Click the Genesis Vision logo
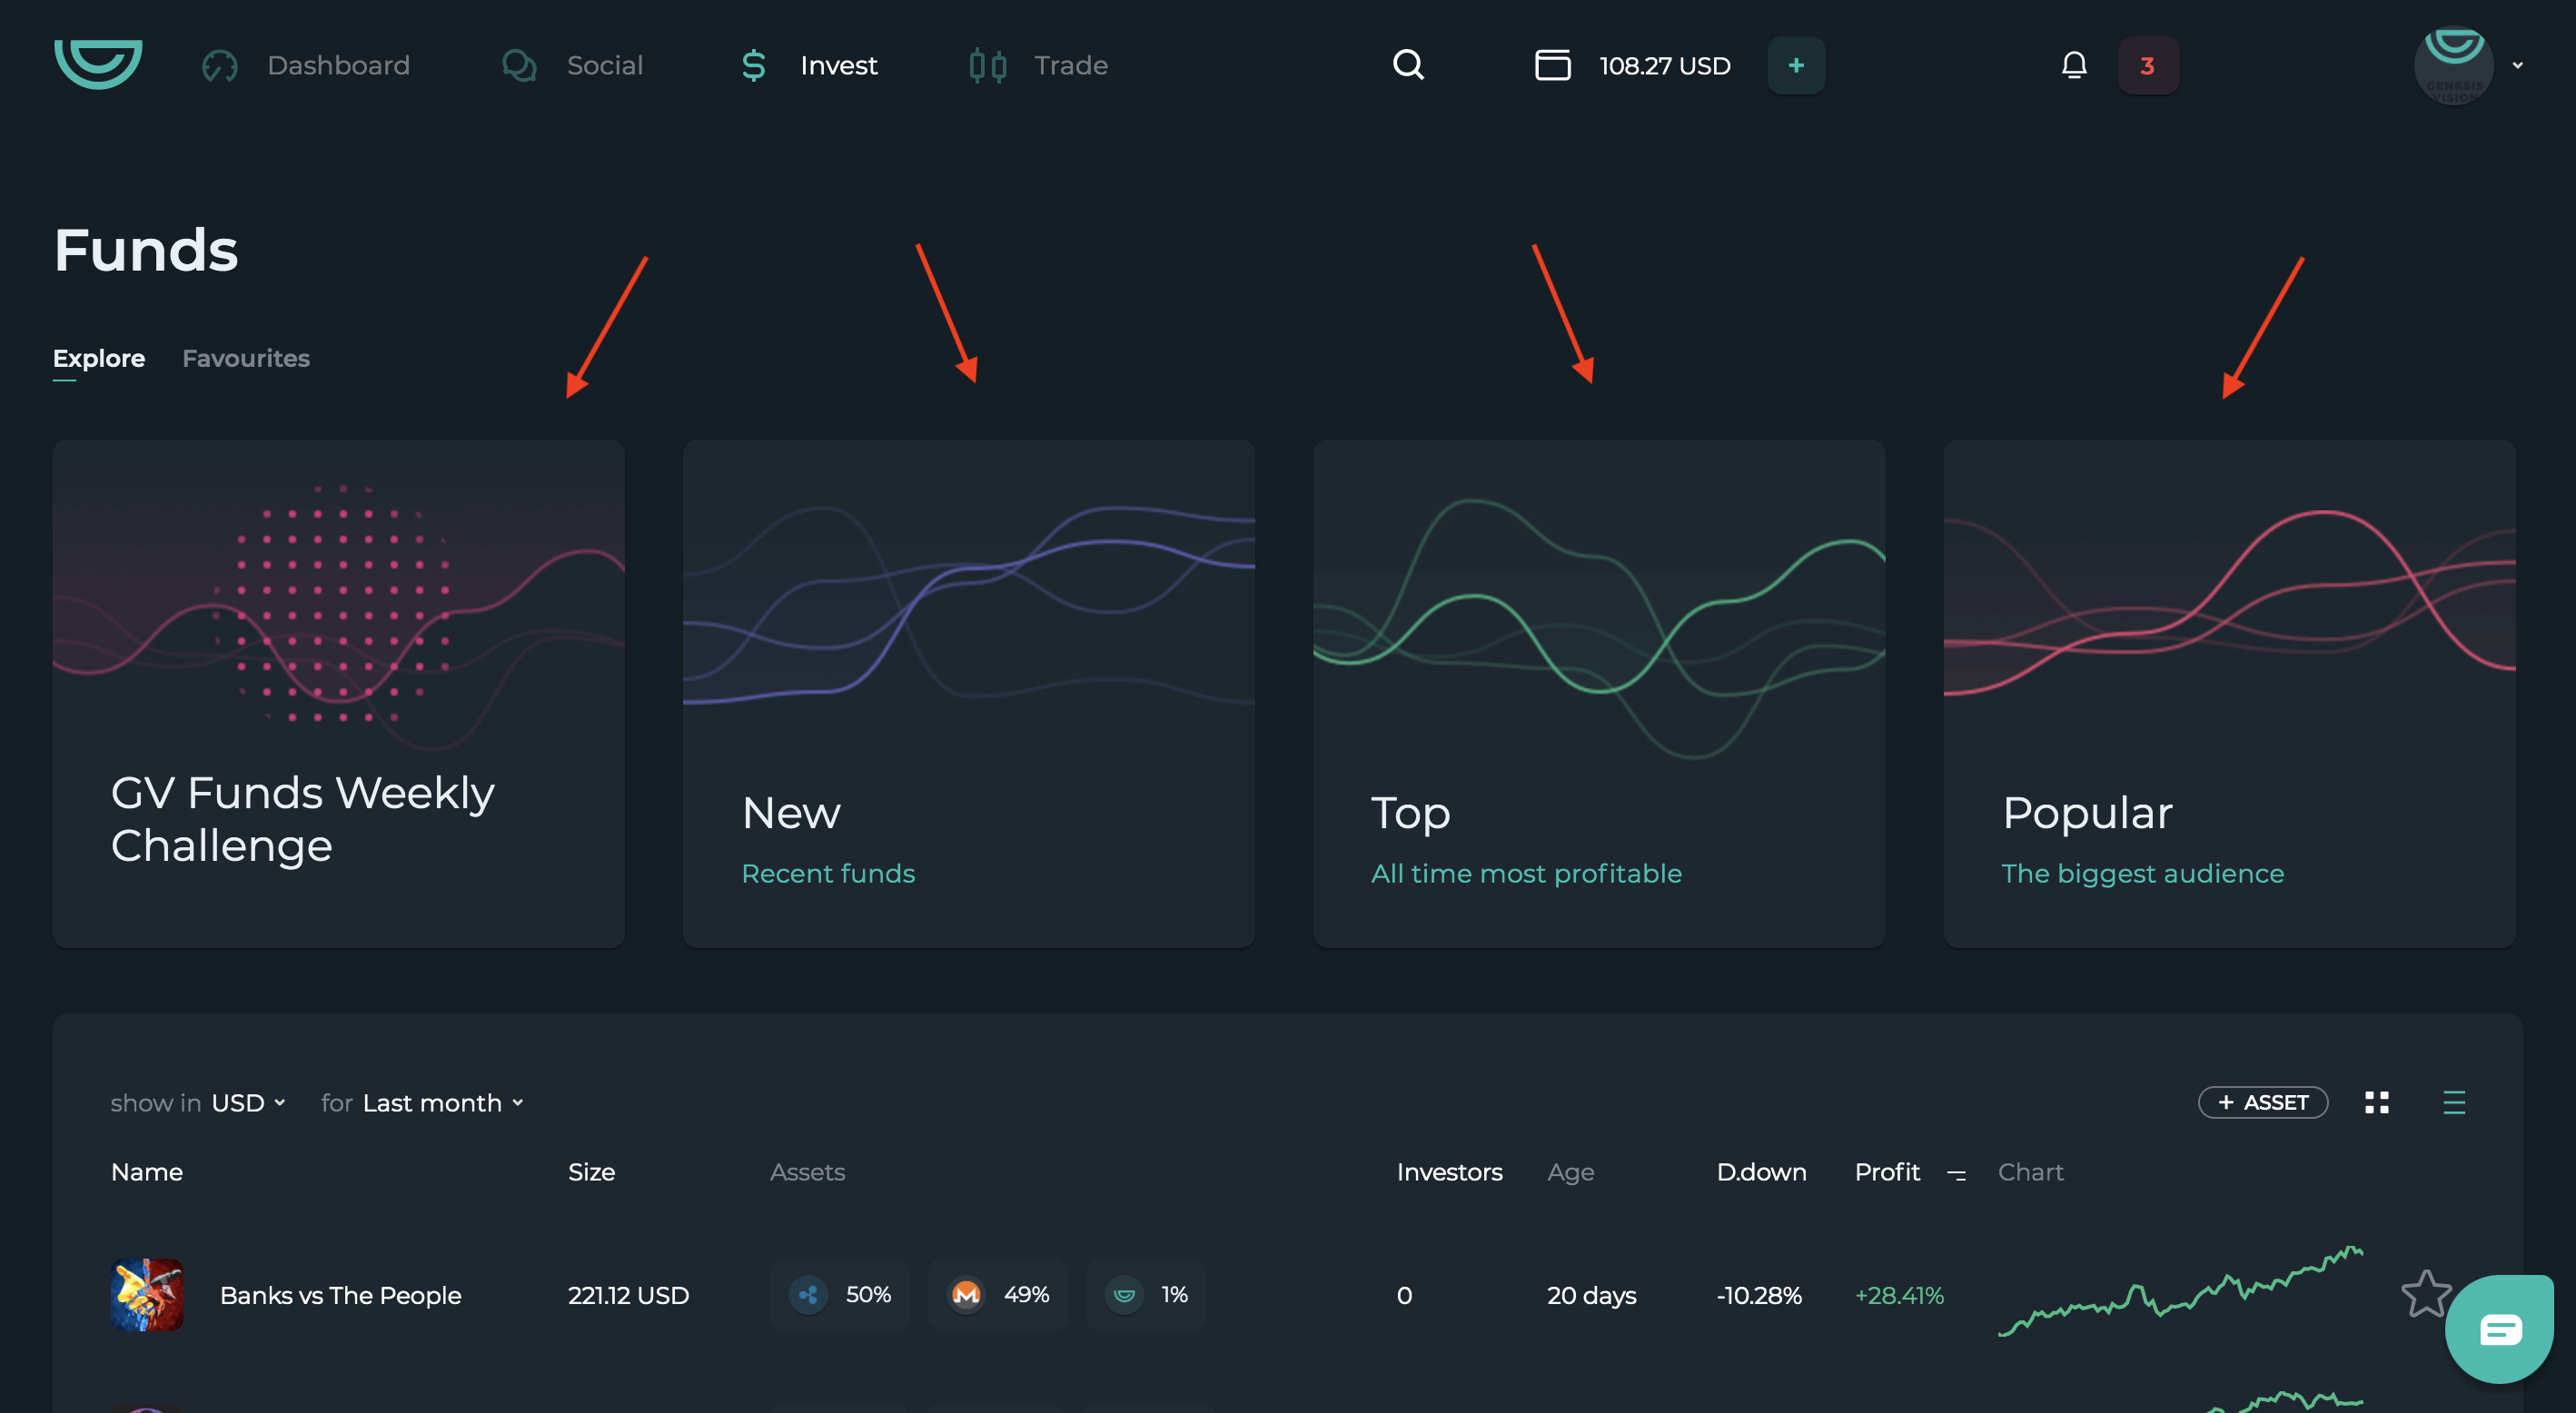 click(x=98, y=65)
